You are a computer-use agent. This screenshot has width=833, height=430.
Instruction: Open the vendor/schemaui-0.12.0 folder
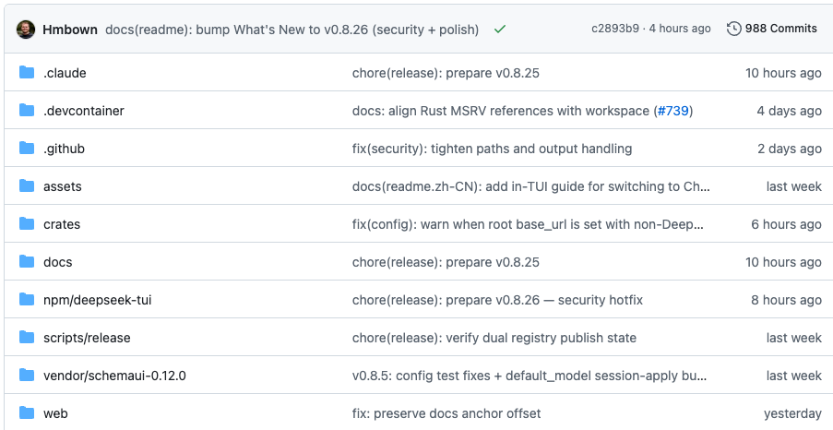[x=114, y=376]
